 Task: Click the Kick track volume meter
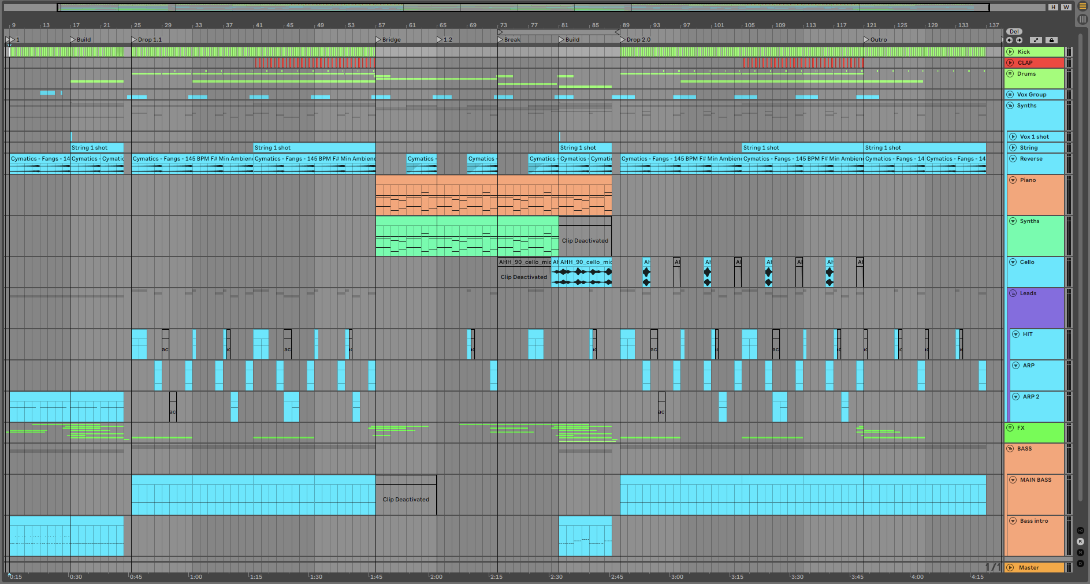click(x=1069, y=52)
